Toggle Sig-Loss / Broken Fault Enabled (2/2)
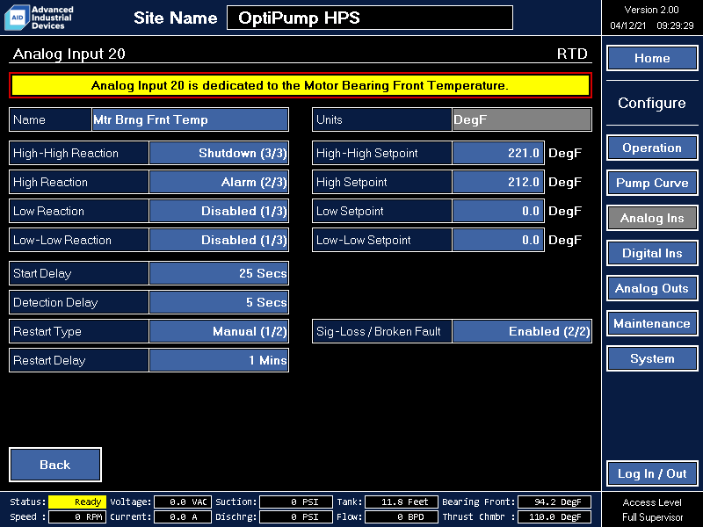 tap(522, 332)
